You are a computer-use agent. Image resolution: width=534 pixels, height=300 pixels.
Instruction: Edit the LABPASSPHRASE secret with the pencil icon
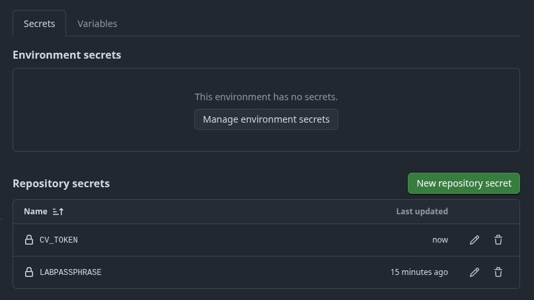pos(474,272)
